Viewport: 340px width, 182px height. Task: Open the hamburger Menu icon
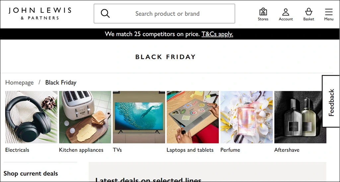tap(329, 14)
